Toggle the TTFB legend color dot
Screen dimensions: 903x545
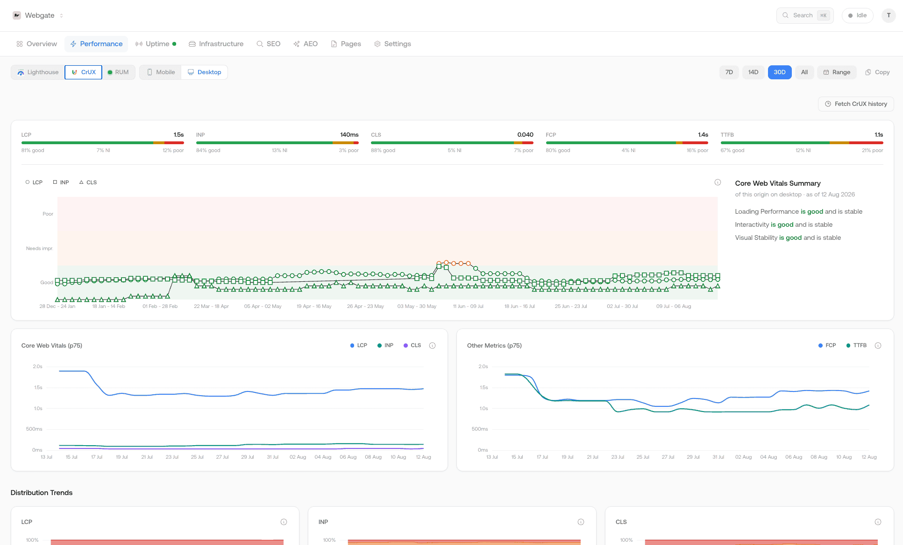click(x=848, y=346)
